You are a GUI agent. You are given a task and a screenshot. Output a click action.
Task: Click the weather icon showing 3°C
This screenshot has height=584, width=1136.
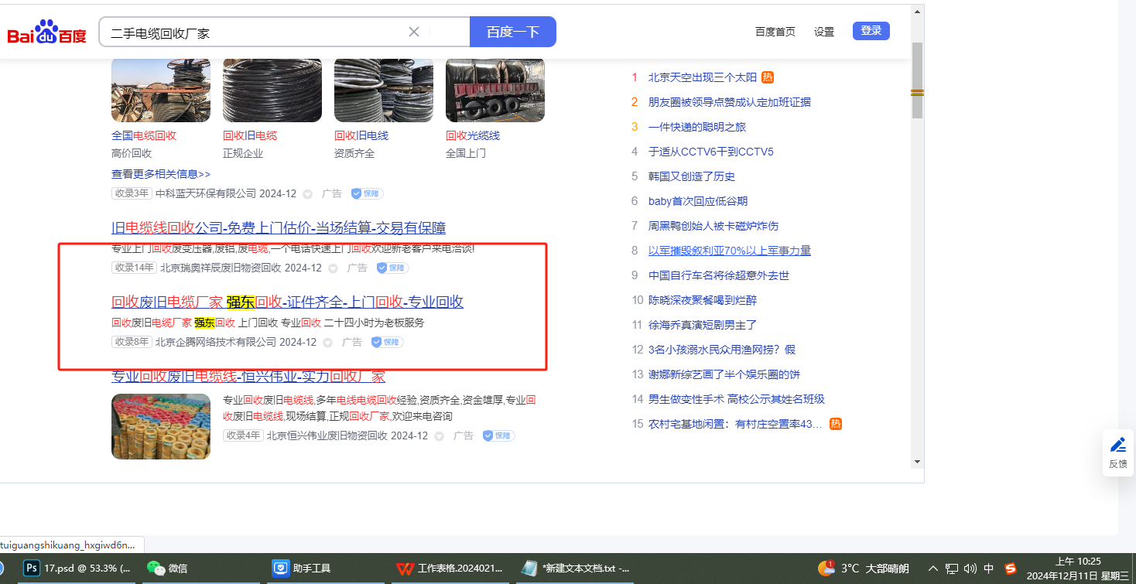[827, 568]
